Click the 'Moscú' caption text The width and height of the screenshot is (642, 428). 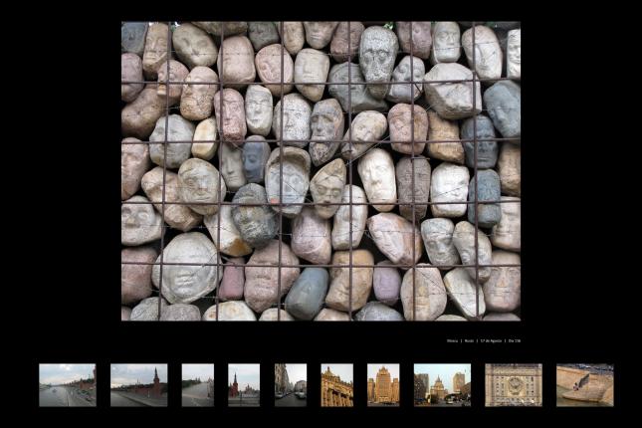click(453, 340)
